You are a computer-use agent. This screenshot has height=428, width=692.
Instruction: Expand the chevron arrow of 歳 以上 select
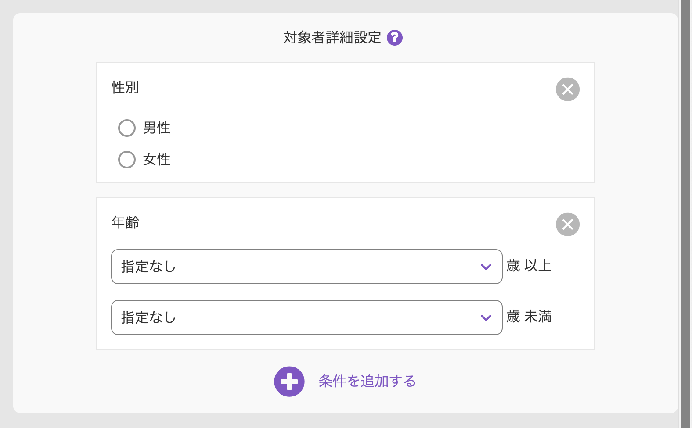(x=486, y=267)
